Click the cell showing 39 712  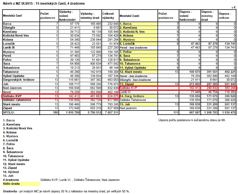pos(75,32)
